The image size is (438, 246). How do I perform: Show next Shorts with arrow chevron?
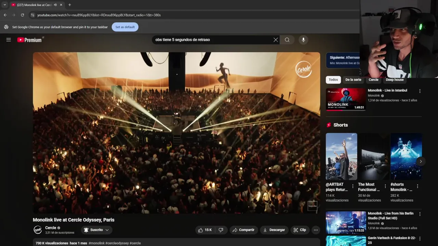click(x=421, y=161)
